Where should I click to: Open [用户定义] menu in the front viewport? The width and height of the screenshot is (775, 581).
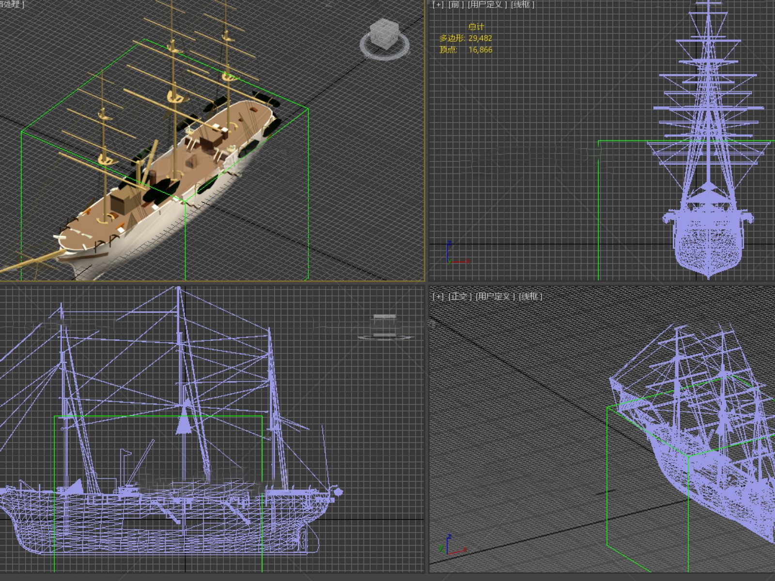488,5
